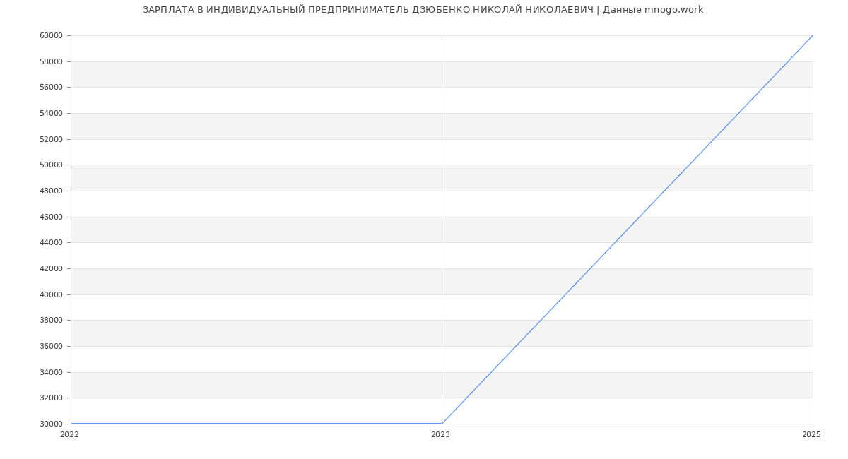The width and height of the screenshot is (848, 459).
Task: Click the 34000 y-axis label
Action: (51, 373)
